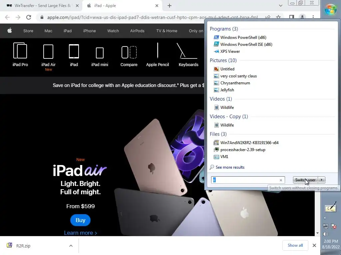Go back in Chrome
The width and height of the screenshot is (341, 255).
pyautogui.click(x=7, y=17)
